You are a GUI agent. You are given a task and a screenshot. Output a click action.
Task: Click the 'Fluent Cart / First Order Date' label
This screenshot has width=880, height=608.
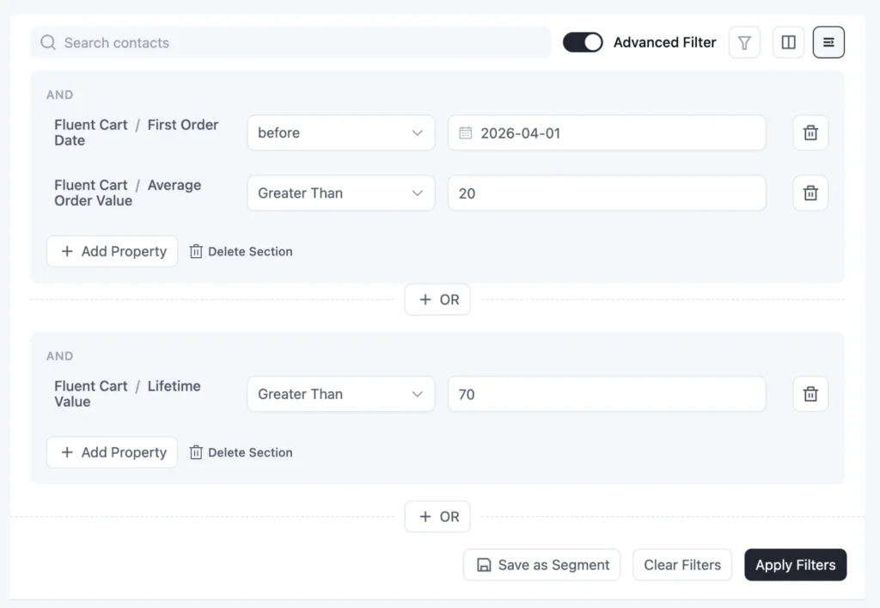tap(137, 132)
